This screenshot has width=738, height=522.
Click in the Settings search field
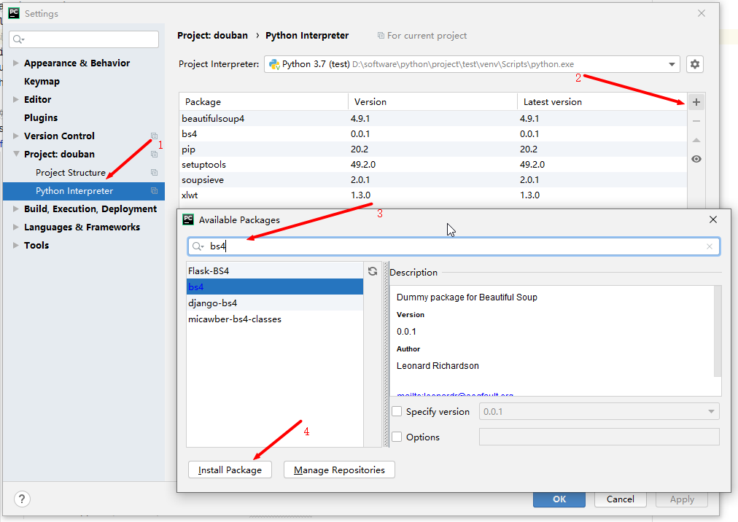pos(84,39)
